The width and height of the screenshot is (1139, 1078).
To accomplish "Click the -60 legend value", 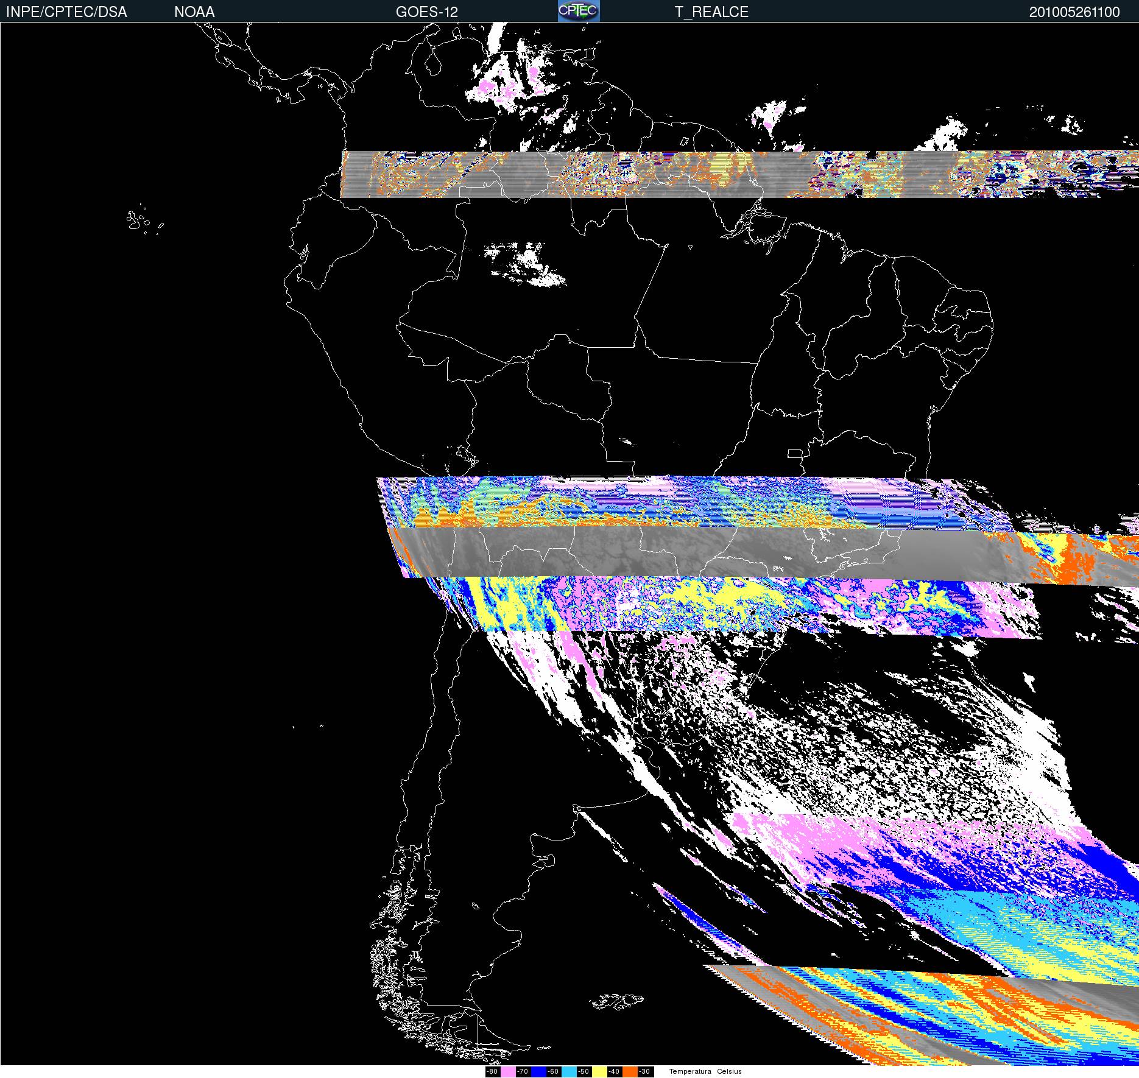I will point(553,1072).
